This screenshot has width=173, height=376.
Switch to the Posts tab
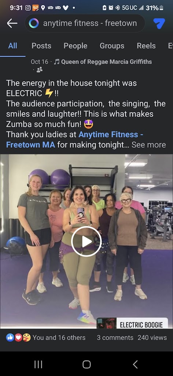(41, 46)
